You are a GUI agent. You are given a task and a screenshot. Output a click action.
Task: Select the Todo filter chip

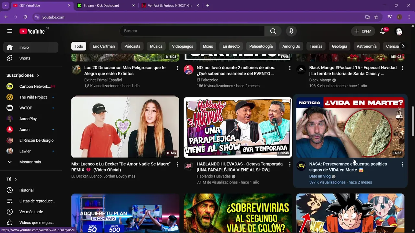click(x=79, y=46)
